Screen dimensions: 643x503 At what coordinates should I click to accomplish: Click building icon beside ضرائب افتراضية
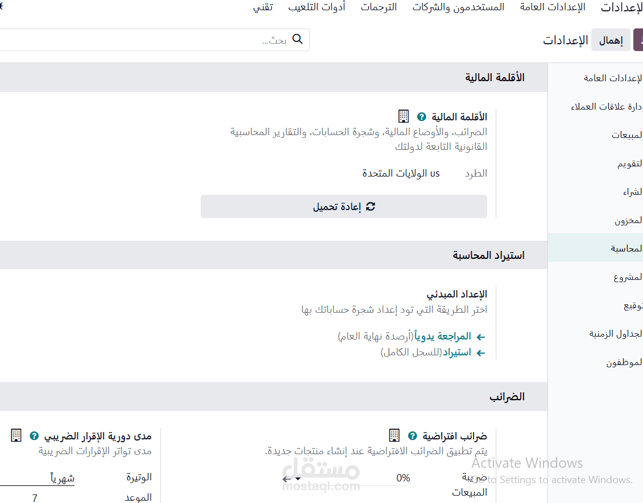[394, 435]
